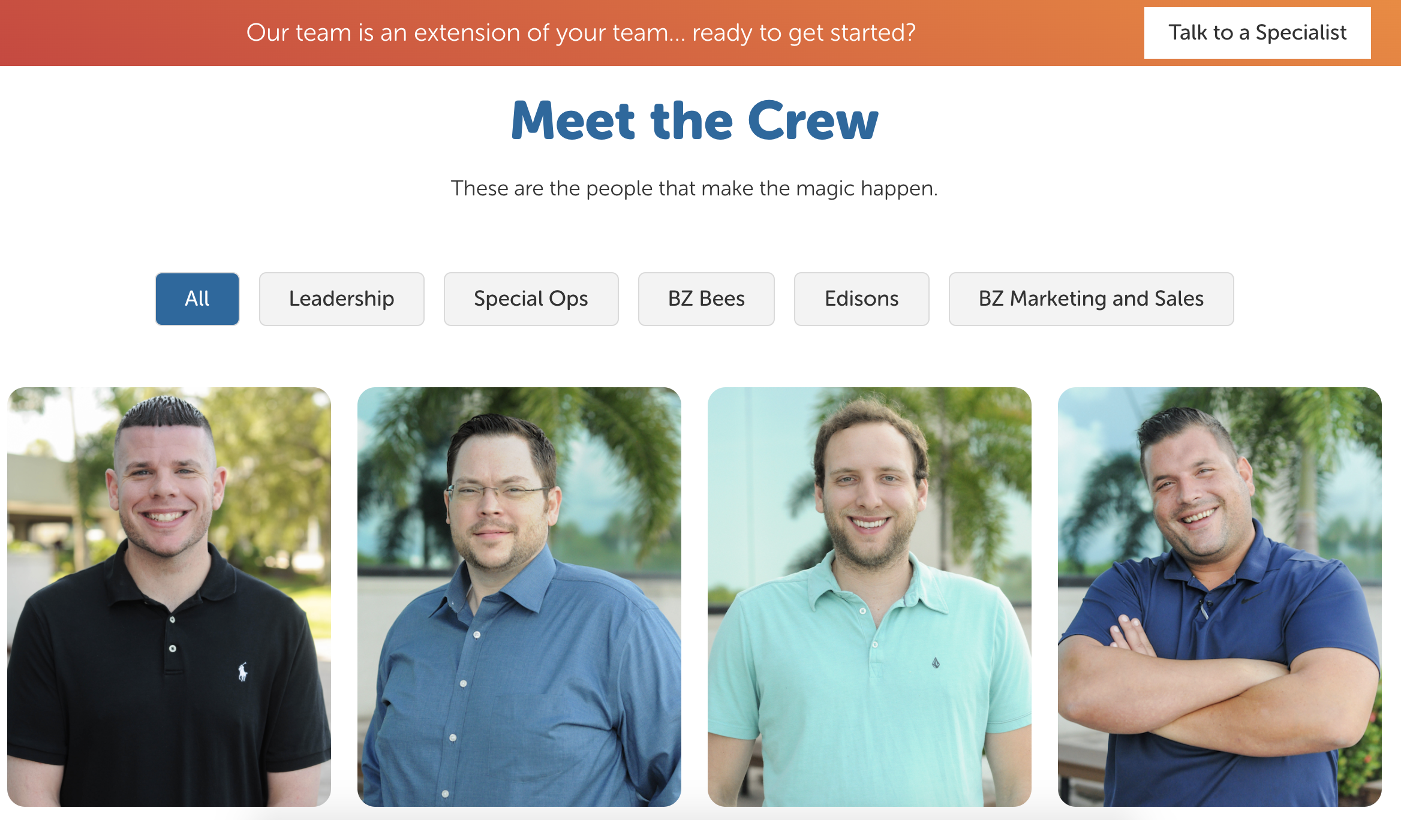Click the Polo logo on black shirt
This screenshot has width=1401, height=820.
pyautogui.click(x=242, y=672)
